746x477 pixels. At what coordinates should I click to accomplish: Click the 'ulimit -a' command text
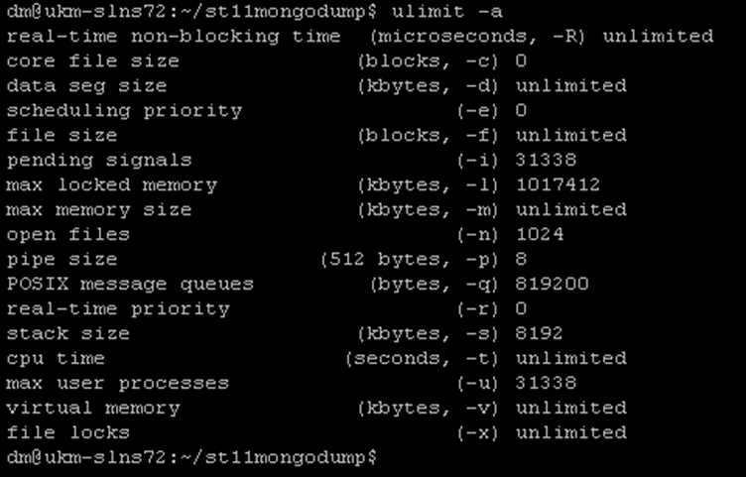click(x=446, y=12)
